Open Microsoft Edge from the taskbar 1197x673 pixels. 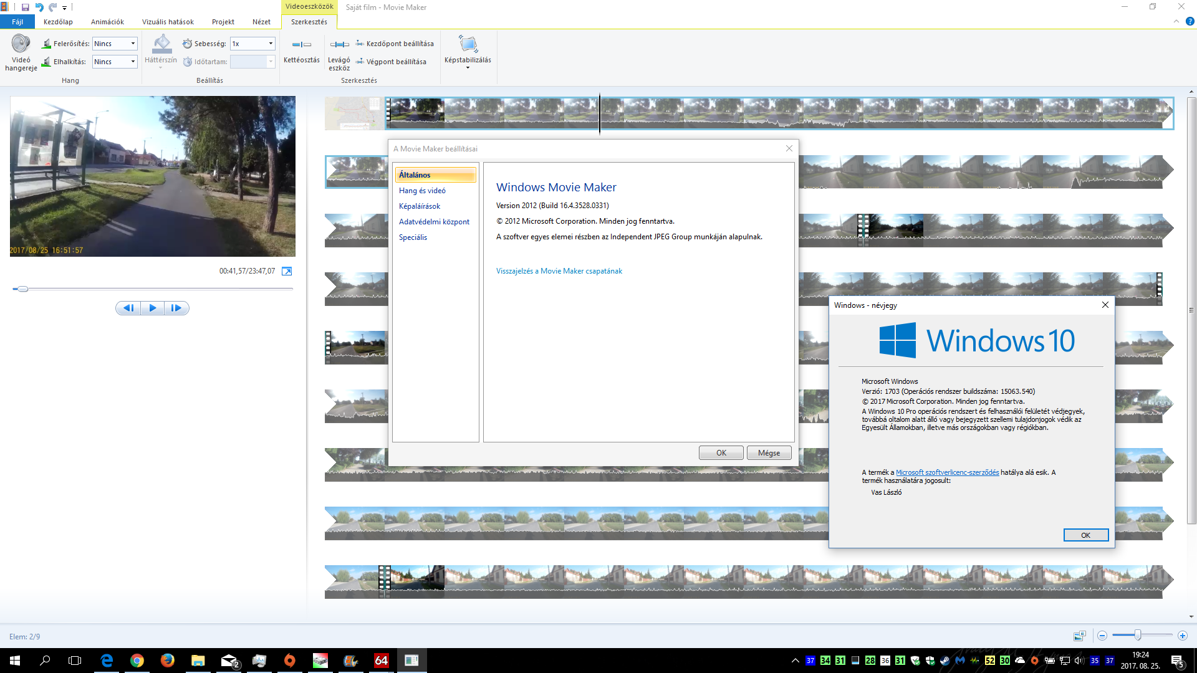point(107,661)
